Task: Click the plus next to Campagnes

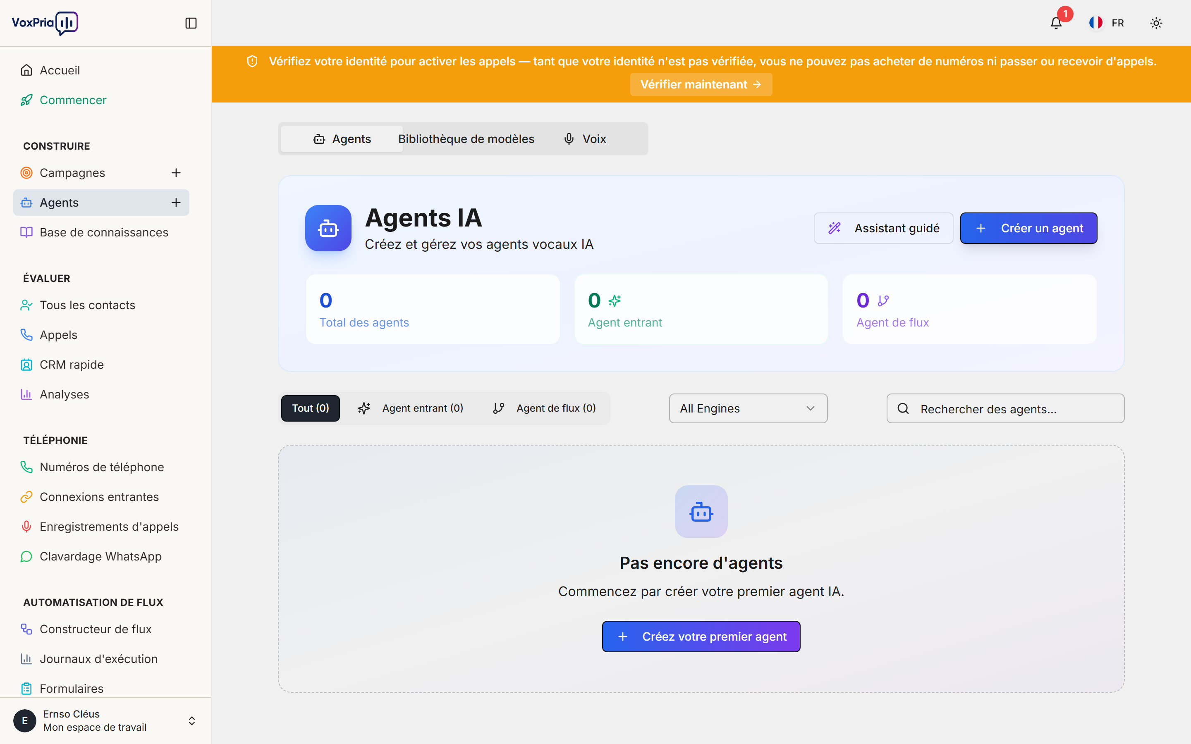Action: (x=176, y=173)
